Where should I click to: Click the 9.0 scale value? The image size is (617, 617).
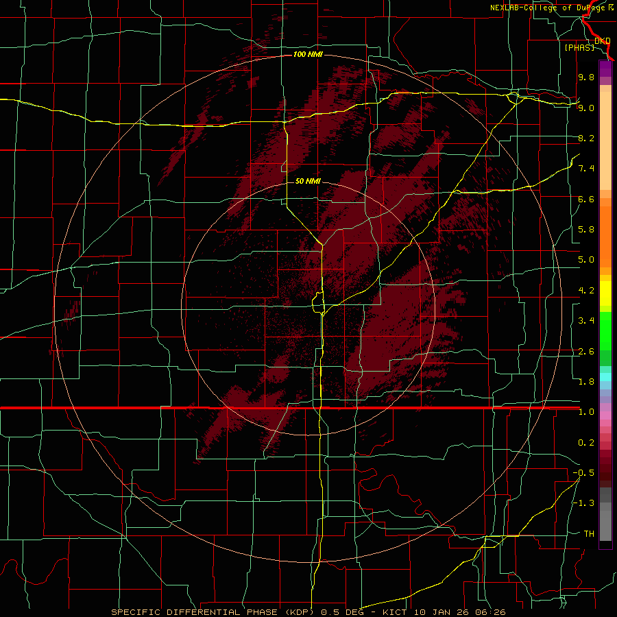point(586,108)
